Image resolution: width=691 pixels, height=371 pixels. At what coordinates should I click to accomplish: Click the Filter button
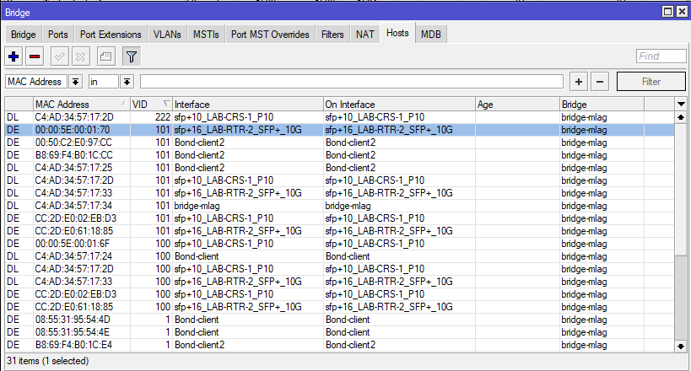tap(651, 82)
